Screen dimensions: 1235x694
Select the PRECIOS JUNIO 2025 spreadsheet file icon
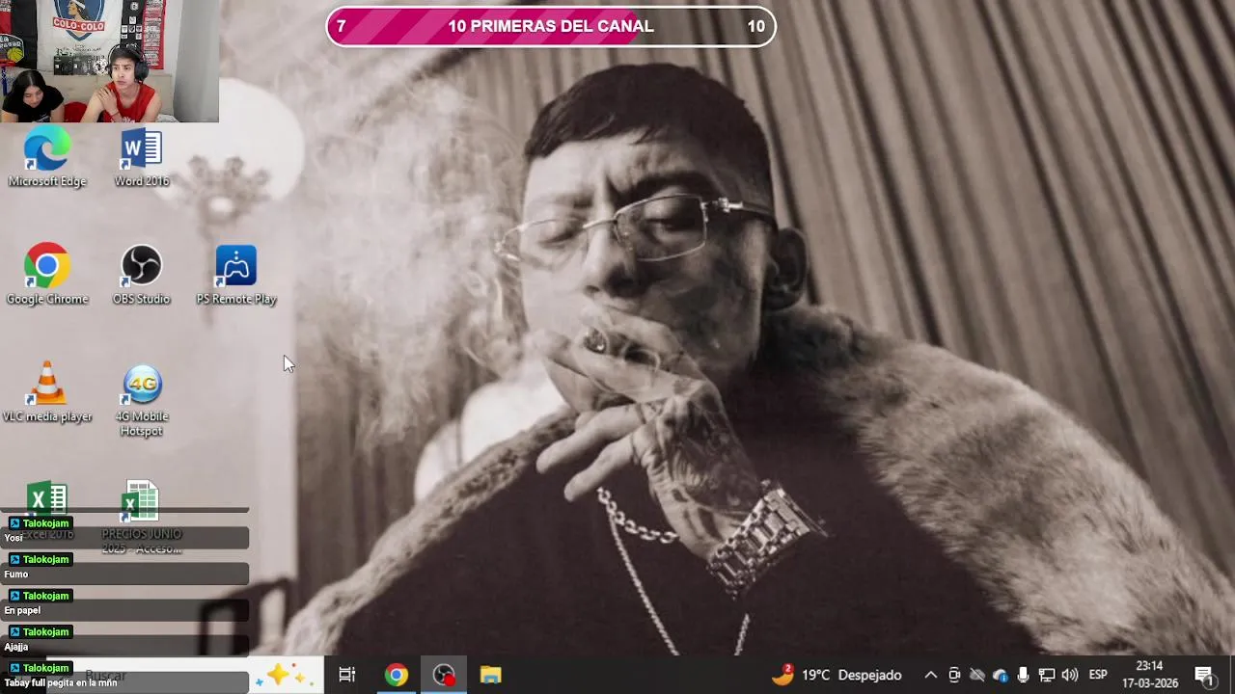tap(141, 519)
